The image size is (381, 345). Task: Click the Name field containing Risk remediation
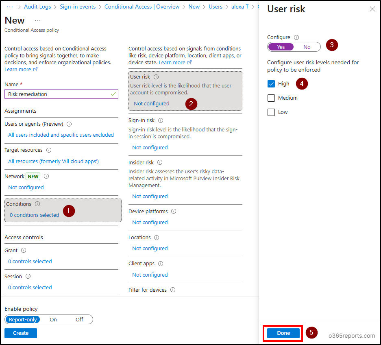61,94
